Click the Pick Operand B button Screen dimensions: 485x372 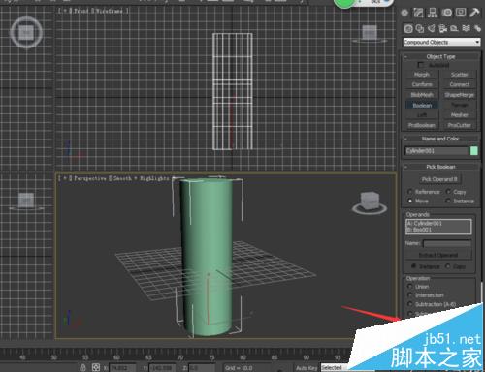439,179
